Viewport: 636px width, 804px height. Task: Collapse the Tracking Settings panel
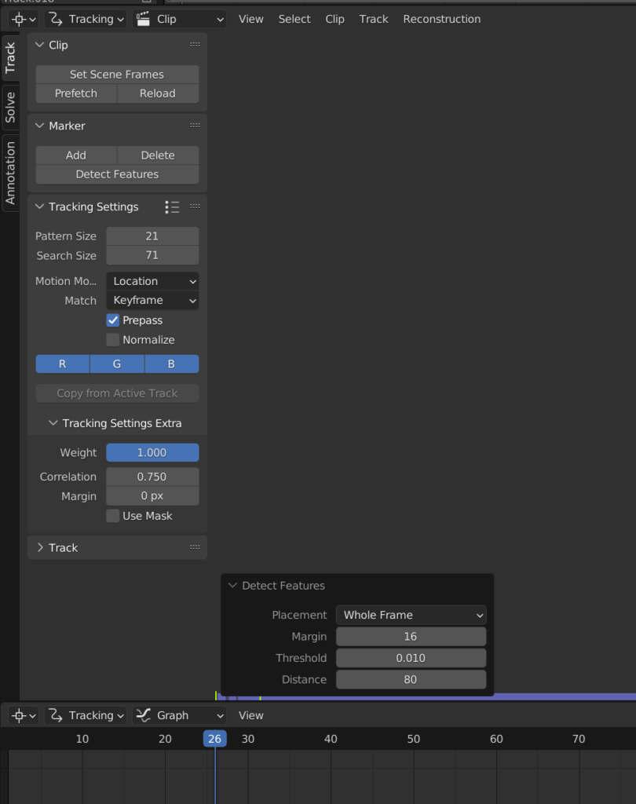39,206
